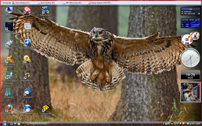Click the Windows Start orb
202x126 pixels.
pyautogui.click(x=4, y=123)
